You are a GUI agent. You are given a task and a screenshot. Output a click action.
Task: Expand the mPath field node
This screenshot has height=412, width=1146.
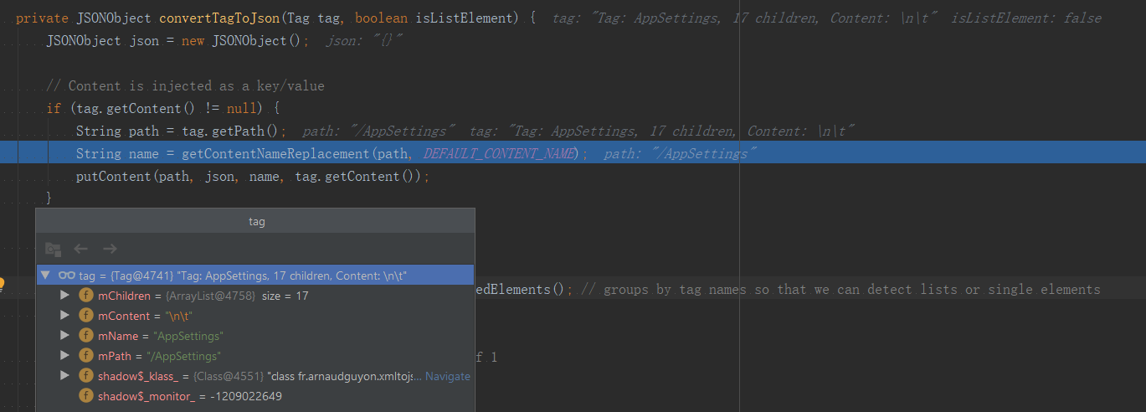(x=65, y=356)
